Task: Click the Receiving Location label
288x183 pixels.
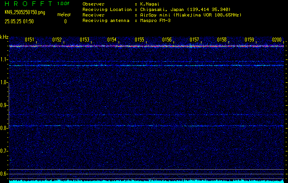Action: (107, 10)
